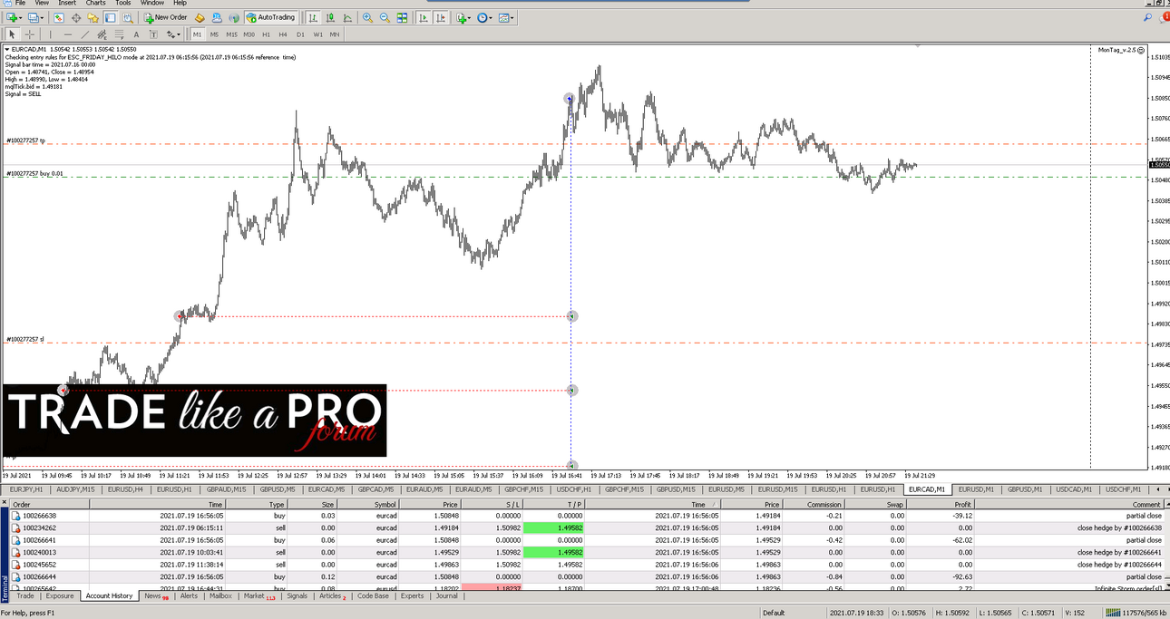Viewport: 1170px width, 619px height.
Task: Select the Fibonacci Retracement tool
Action: point(119,34)
